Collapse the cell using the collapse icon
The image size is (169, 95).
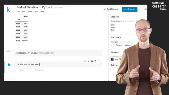tap(95, 61)
